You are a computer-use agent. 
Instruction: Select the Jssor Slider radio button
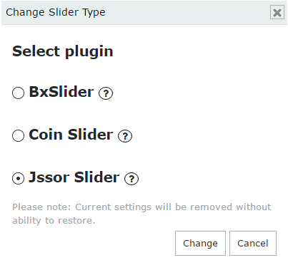(18, 178)
